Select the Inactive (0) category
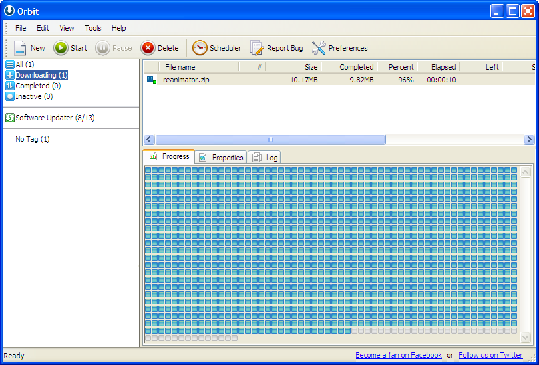Screen dimensions: 539x365 coord(33,96)
